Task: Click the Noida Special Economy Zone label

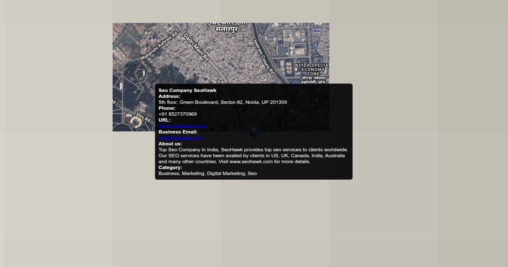Action: 312,70
